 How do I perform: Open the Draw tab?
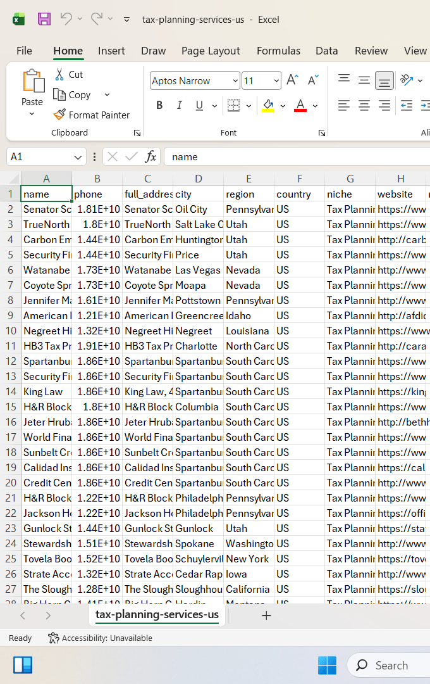point(154,51)
